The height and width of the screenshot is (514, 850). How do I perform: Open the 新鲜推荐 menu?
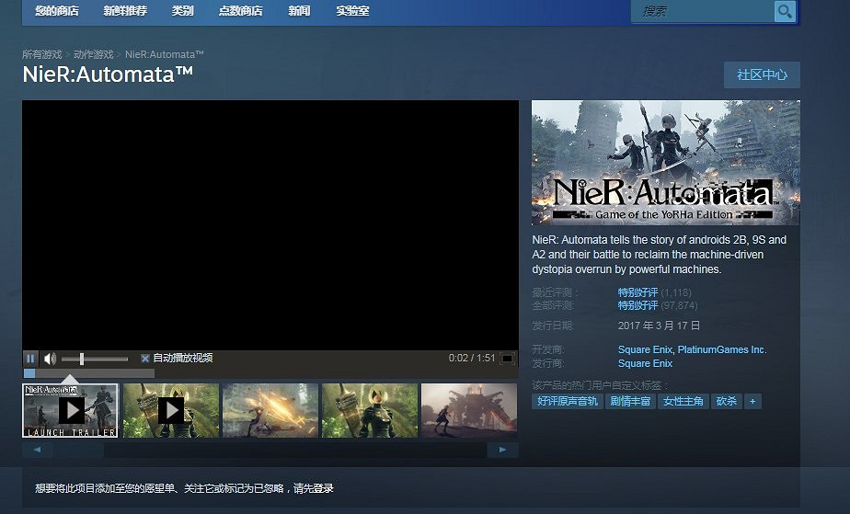[x=125, y=11]
